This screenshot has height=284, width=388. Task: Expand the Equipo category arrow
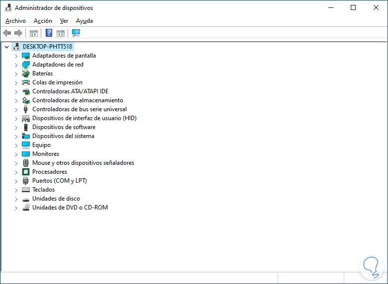pos(16,145)
